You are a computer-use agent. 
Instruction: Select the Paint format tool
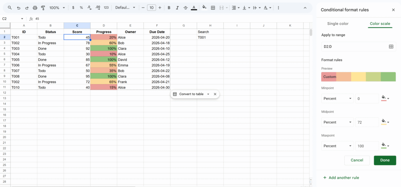click(x=43, y=8)
